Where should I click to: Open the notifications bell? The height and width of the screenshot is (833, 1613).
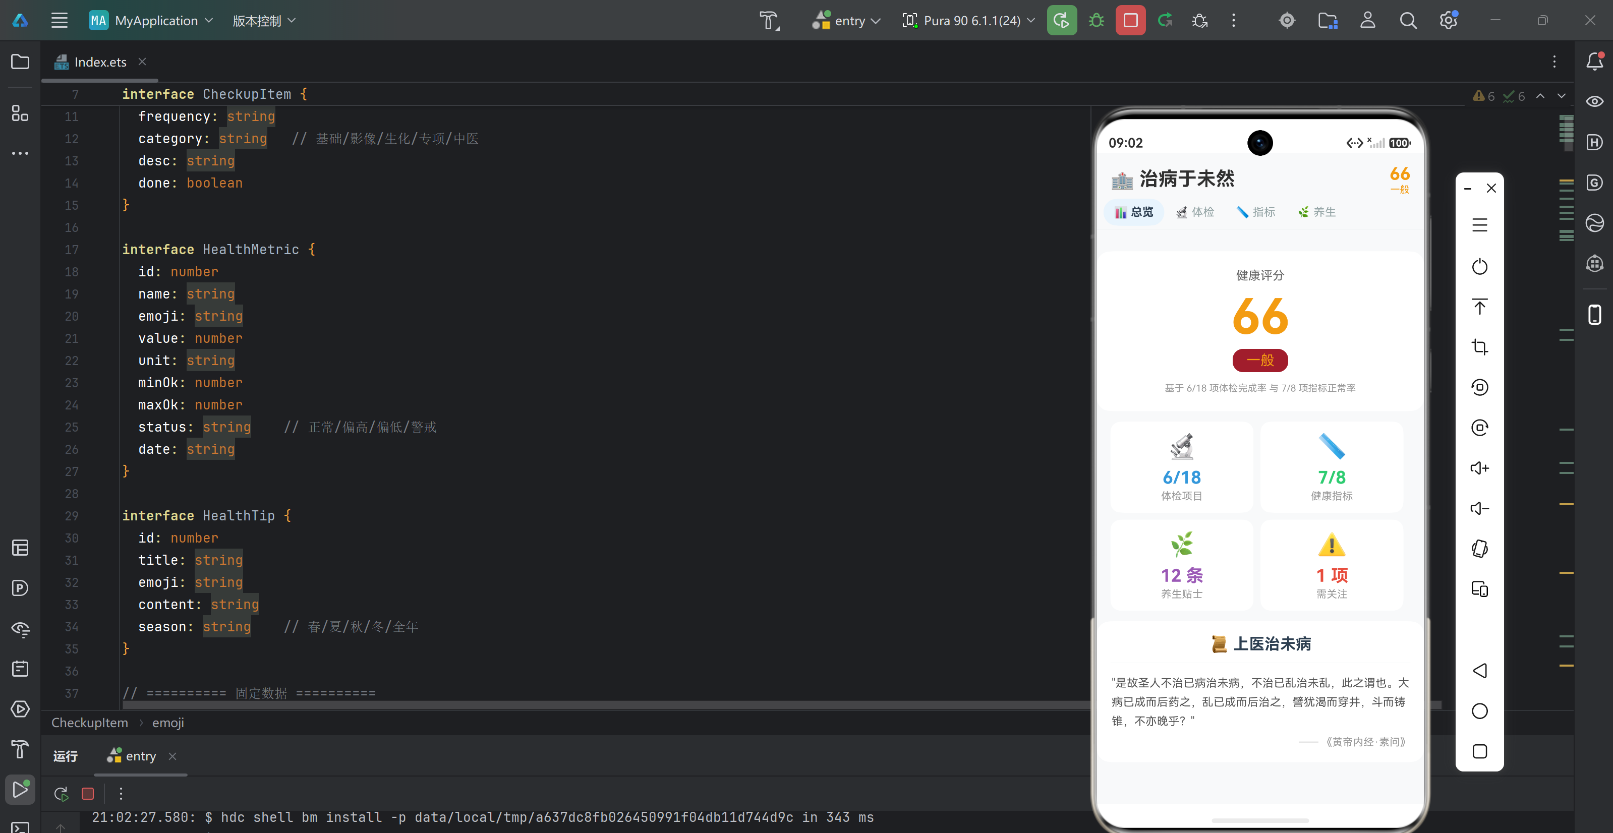click(1594, 62)
